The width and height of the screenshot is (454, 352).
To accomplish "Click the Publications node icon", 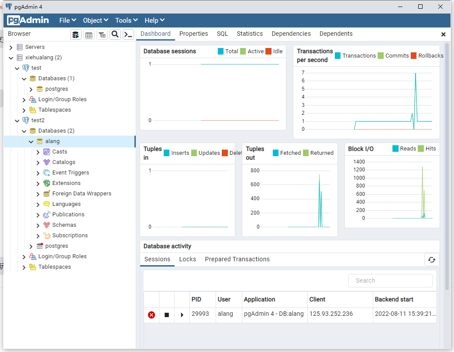I will [x=47, y=215].
